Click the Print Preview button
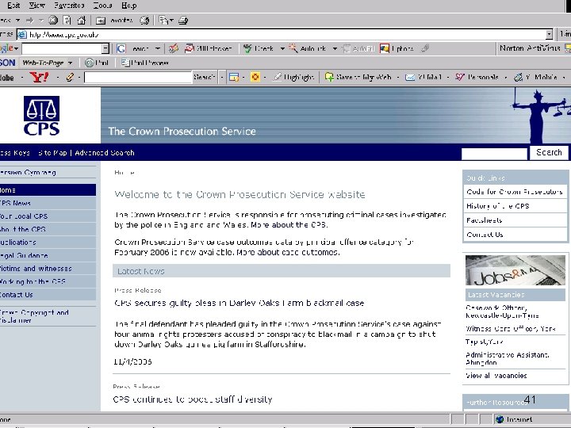The width and height of the screenshot is (571, 428). coord(145,63)
